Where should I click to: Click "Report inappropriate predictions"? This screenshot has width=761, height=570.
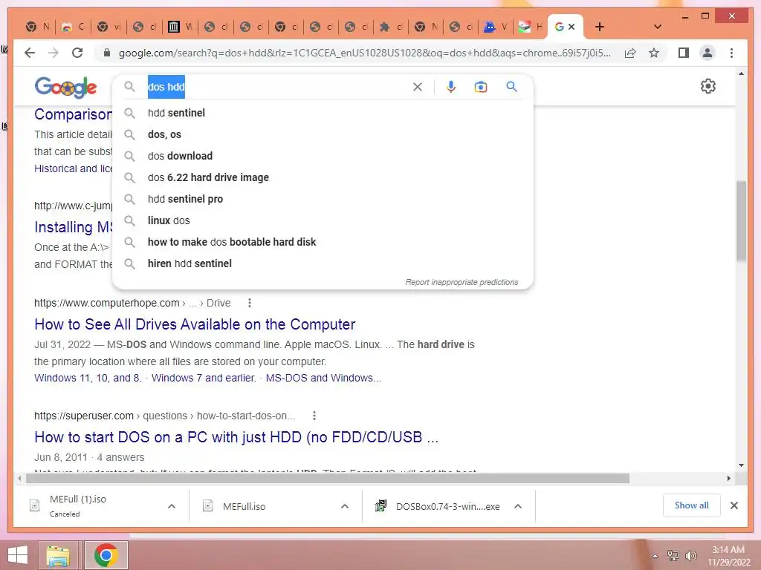click(462, 282)
